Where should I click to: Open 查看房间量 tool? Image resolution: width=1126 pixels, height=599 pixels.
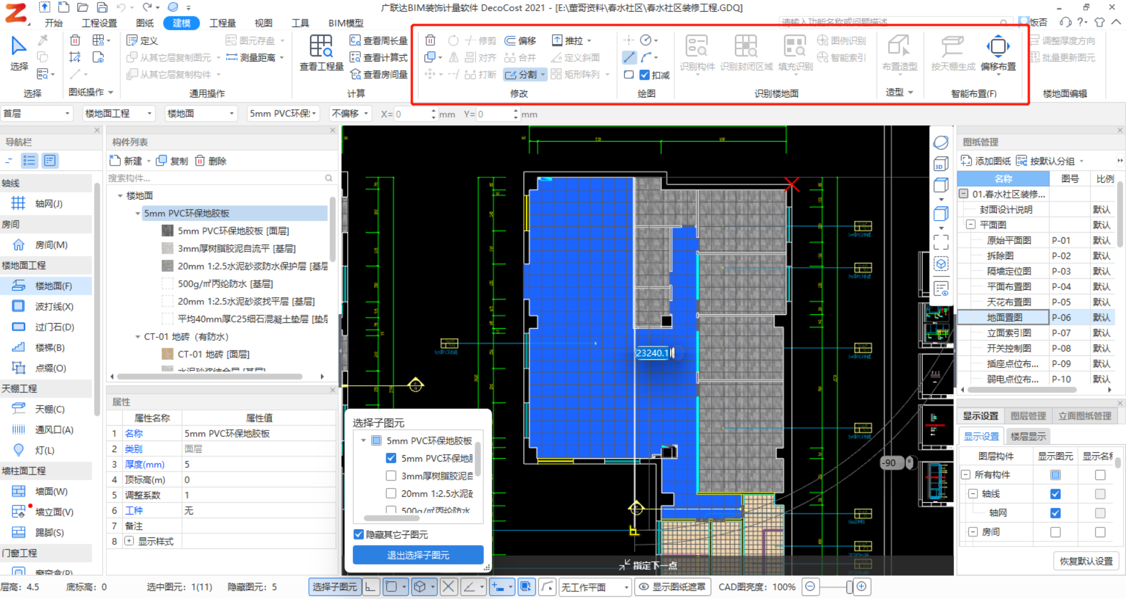pos(379,75)
